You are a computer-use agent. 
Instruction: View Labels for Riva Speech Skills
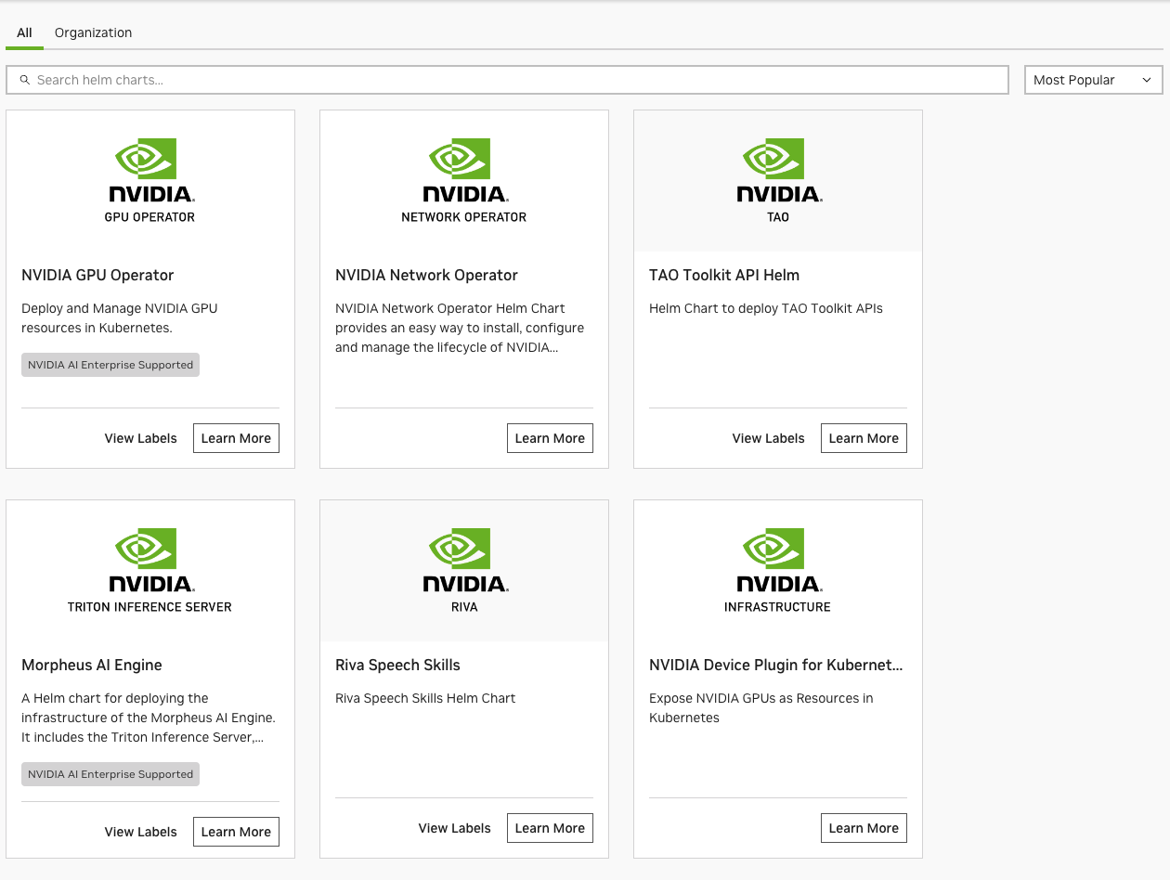coord(454,828)
